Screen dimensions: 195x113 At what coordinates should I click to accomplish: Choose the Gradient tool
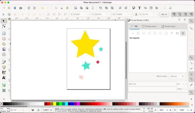(x=4, y=85)
